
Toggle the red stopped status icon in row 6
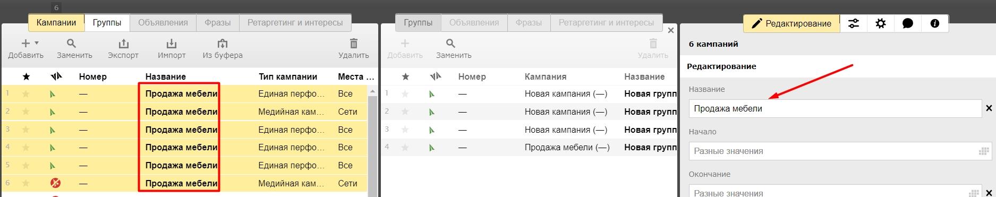point(55,183)
